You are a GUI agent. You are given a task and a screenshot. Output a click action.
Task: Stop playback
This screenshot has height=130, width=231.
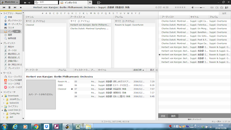(x=21, y=7)
